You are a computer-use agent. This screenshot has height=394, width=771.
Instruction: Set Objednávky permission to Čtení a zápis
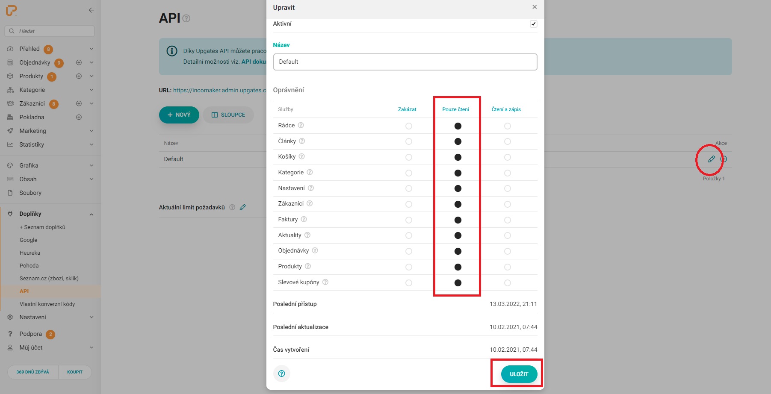508,251
